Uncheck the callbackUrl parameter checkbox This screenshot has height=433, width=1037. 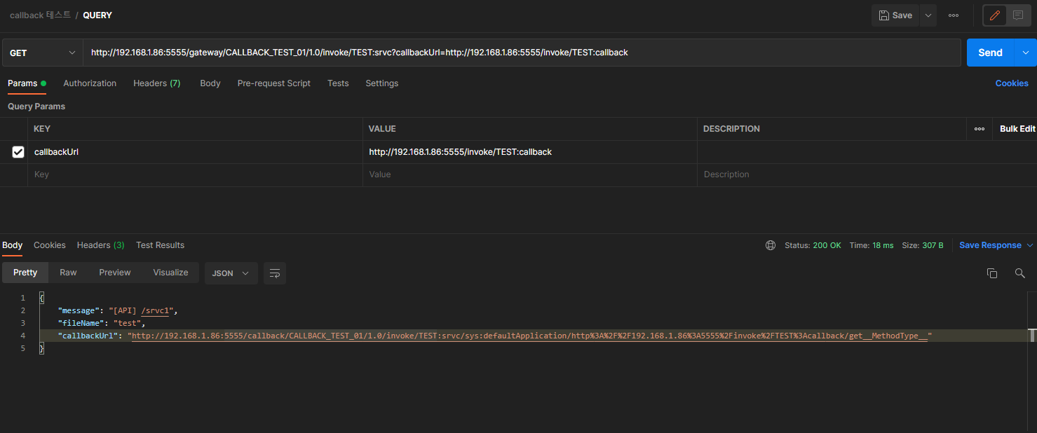click(18, 152)
